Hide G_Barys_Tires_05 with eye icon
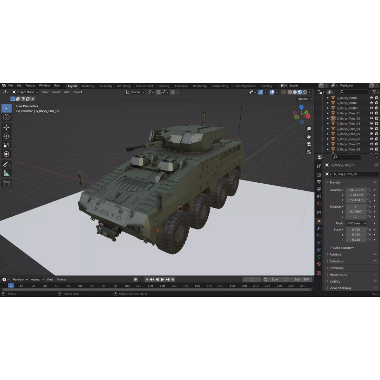The image size is (380, 380). 371,134
